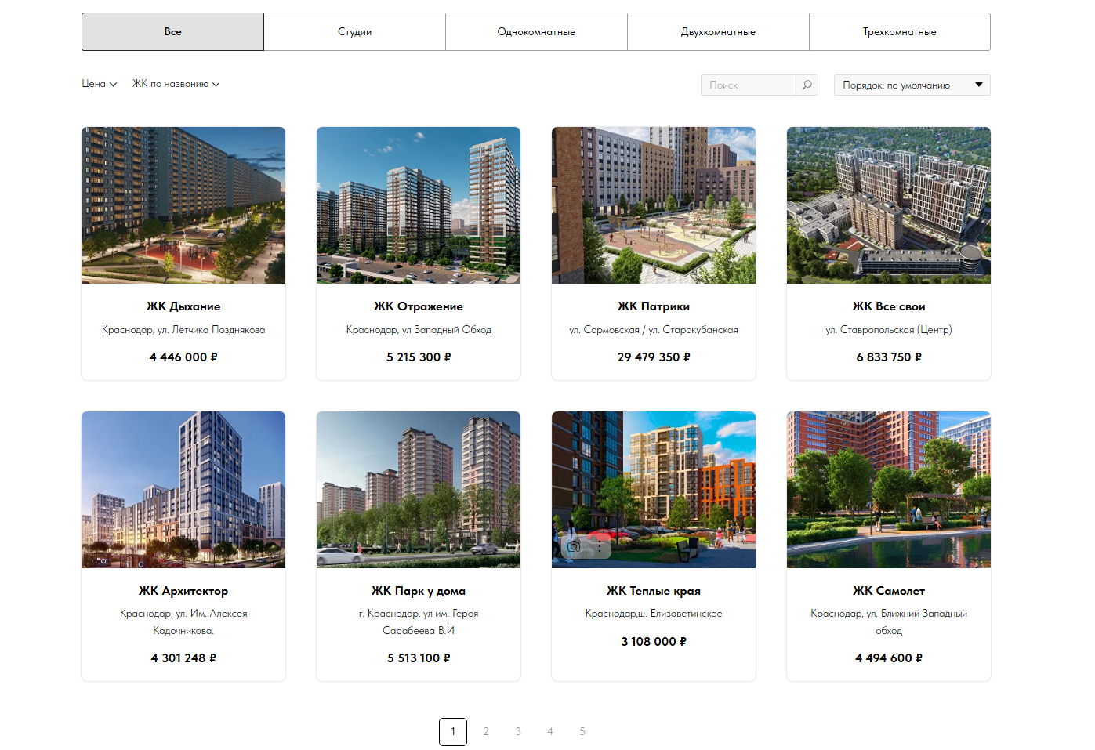Screen dimensions: 1095x750
Task: Open ЖК Отражение photo
Action: click(419, 205)
